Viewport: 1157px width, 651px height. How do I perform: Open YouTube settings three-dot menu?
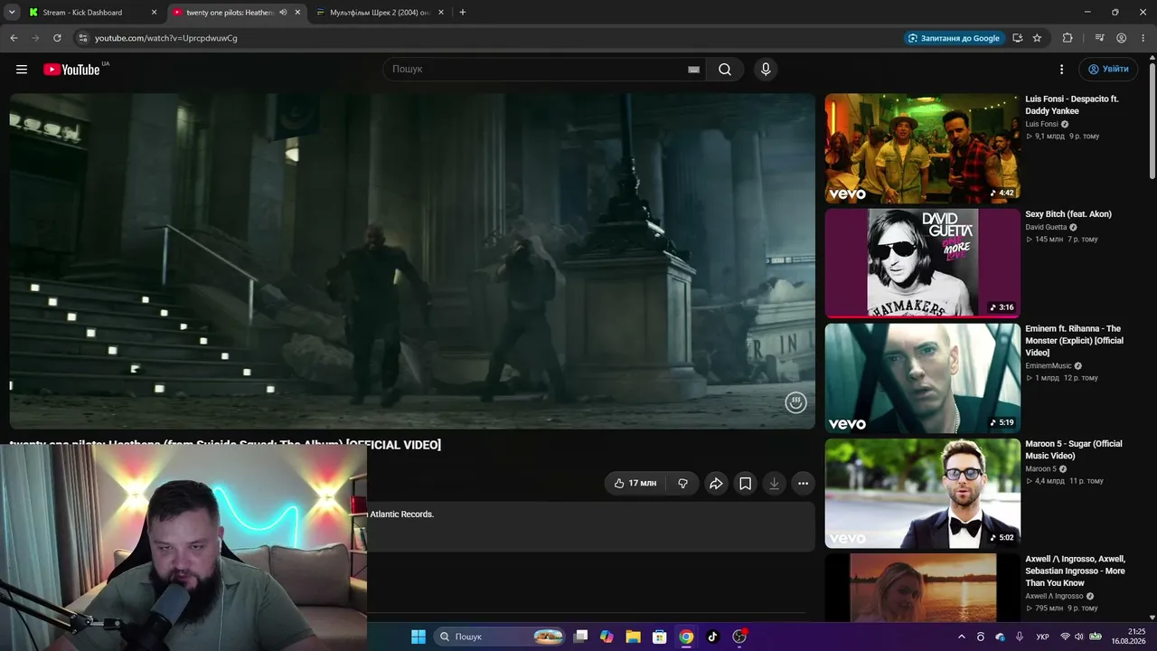coord(1062,70)
